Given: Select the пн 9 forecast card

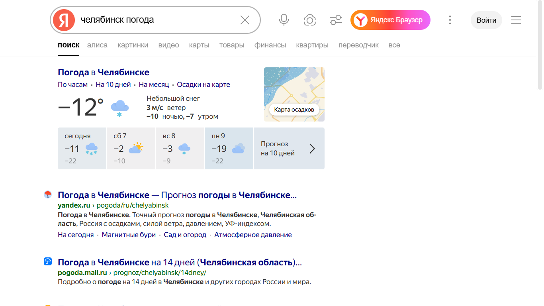Looking at the screenshot, I should tap(229, 148).
